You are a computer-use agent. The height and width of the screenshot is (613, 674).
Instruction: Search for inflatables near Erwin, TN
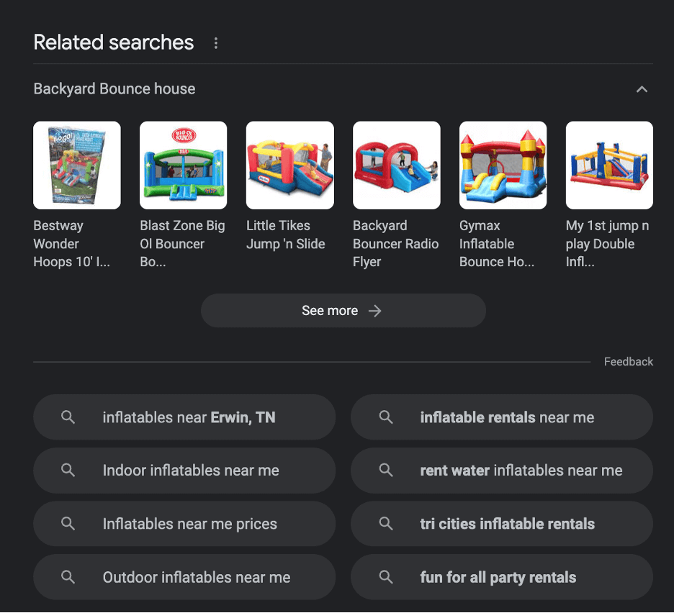click(189, 417)
